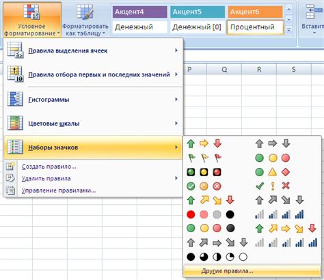Click the Другие правила... link

252,271
